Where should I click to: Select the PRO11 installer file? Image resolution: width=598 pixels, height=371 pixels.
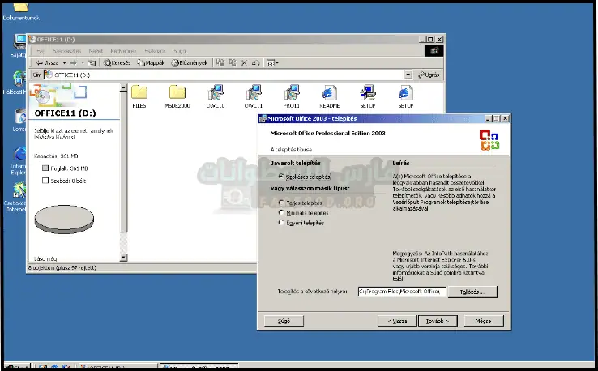coord(292,93)
